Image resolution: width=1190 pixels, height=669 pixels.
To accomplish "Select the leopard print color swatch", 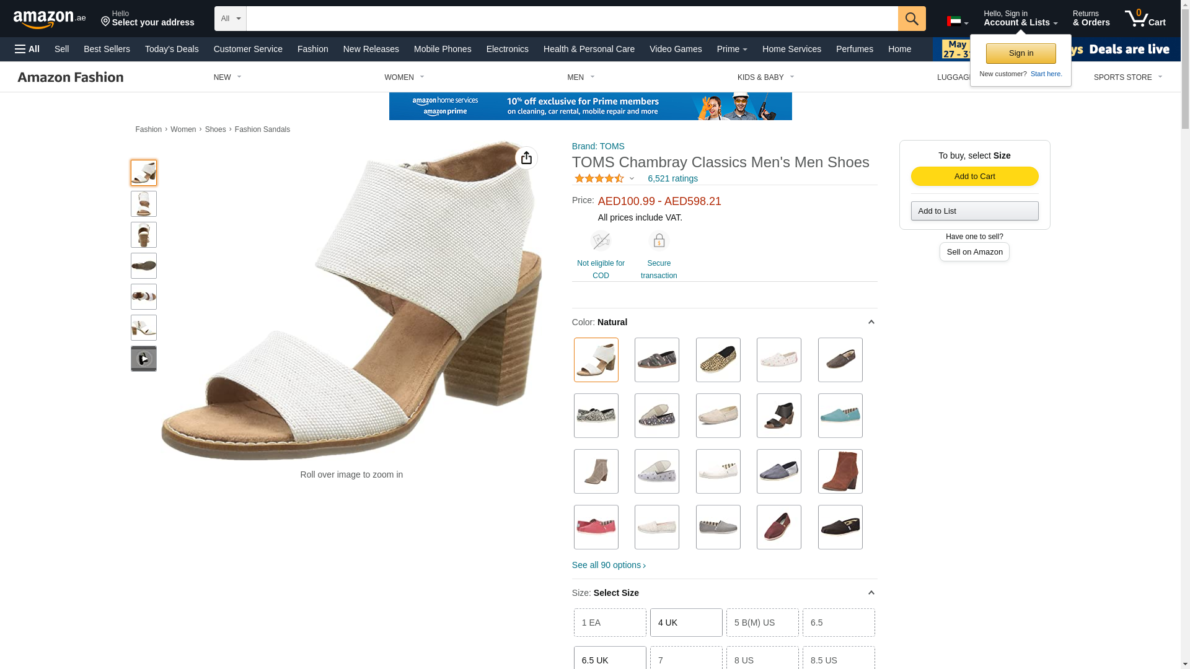I will [718, 360].
